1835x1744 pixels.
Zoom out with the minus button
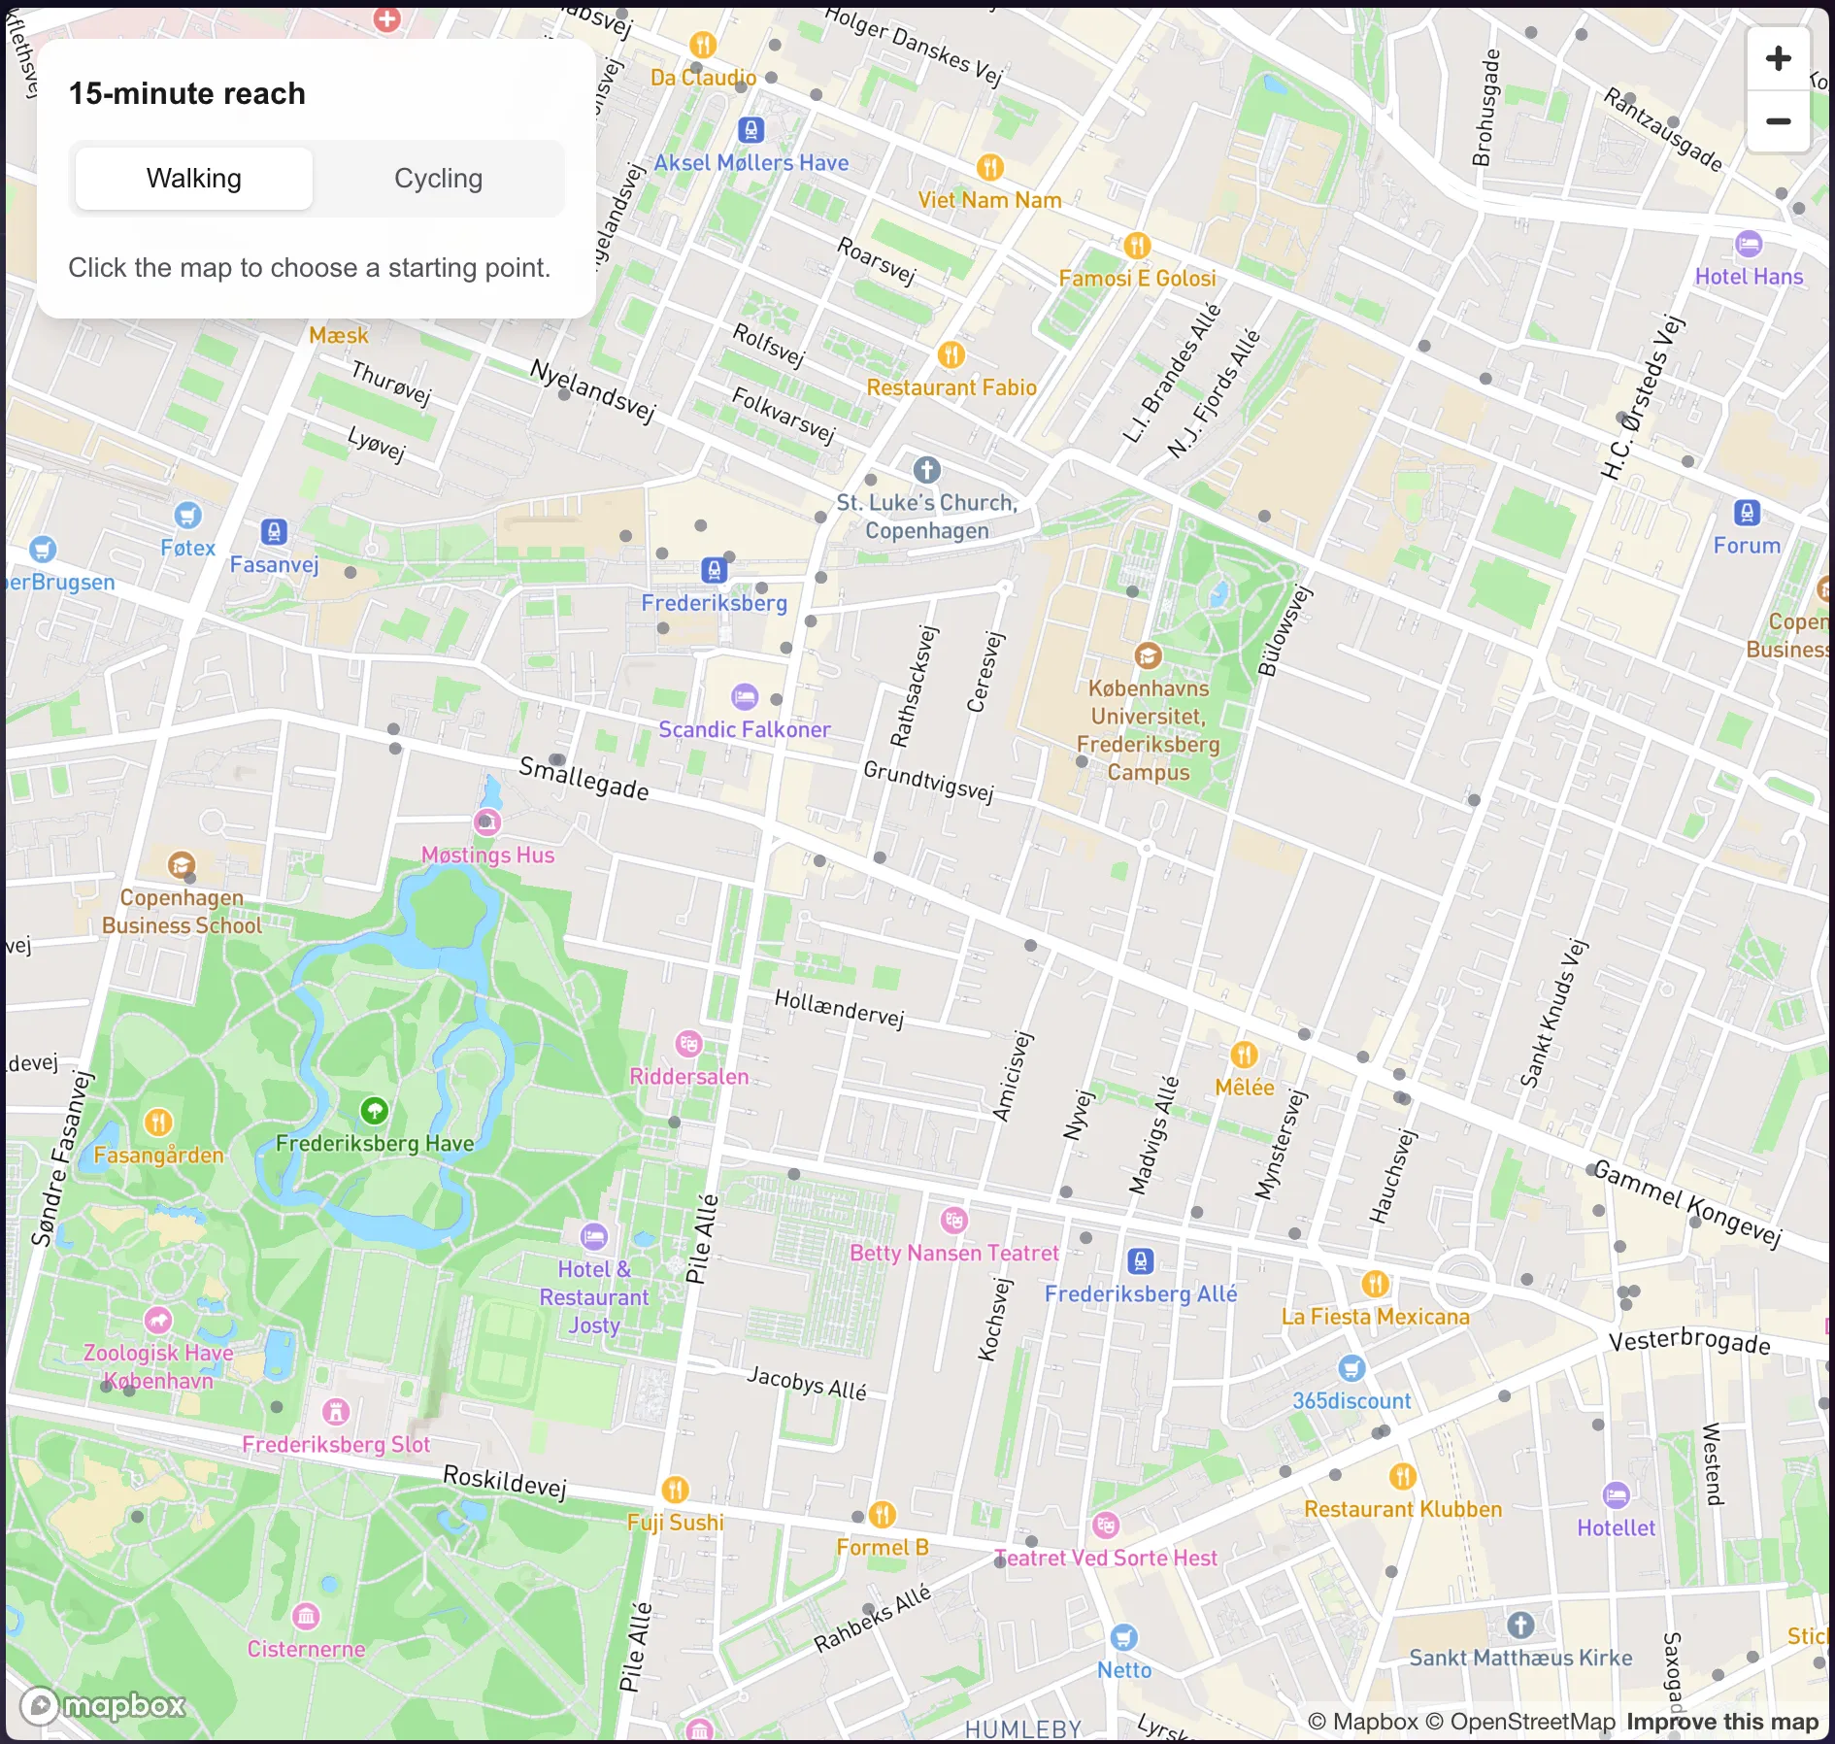point(1778,121)
